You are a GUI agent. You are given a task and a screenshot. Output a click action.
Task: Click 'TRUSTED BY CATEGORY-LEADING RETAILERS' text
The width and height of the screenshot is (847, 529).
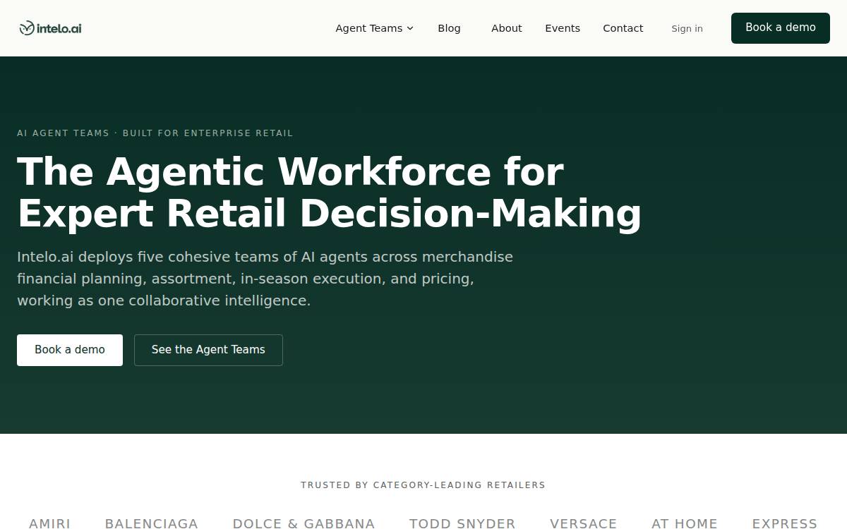point(423,485)
